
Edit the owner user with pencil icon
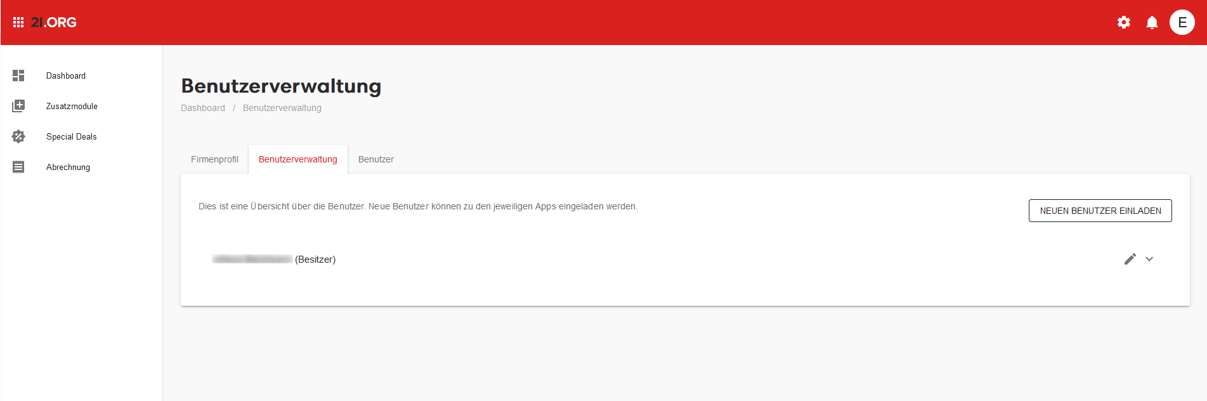[1130, 259]
